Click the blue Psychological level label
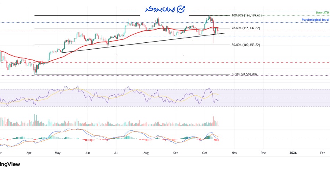The image size is (330, 172). click(315, 20)
